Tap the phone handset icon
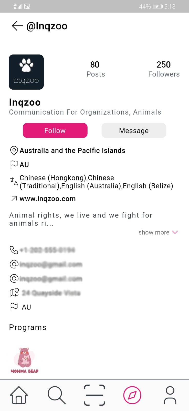Image resolution: width=189 pixels, height=411 pixels. pos(14,250)
